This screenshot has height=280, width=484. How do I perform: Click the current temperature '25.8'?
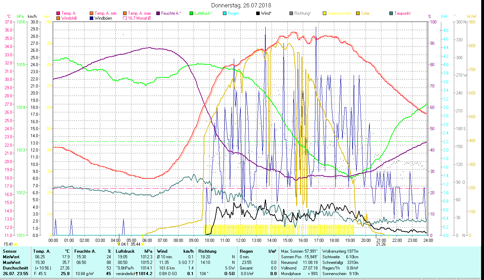point(66,274)
